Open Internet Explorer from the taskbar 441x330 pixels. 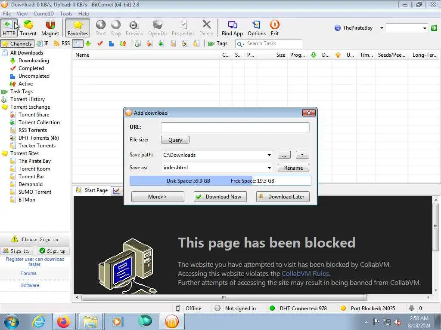tap(38, 321)
